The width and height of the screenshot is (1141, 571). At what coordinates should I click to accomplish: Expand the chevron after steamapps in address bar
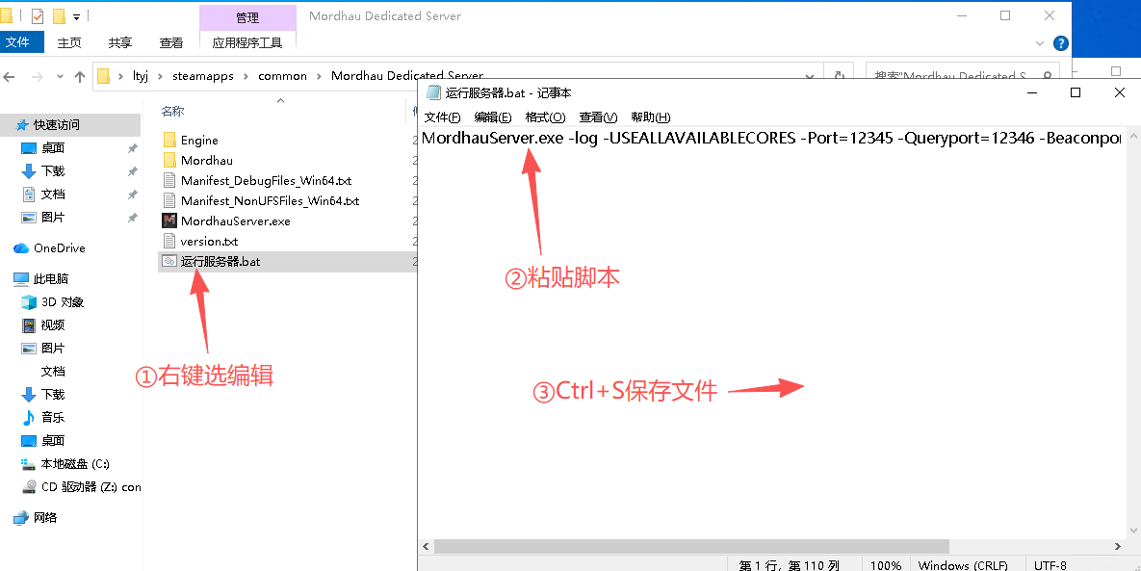(246, 76)
